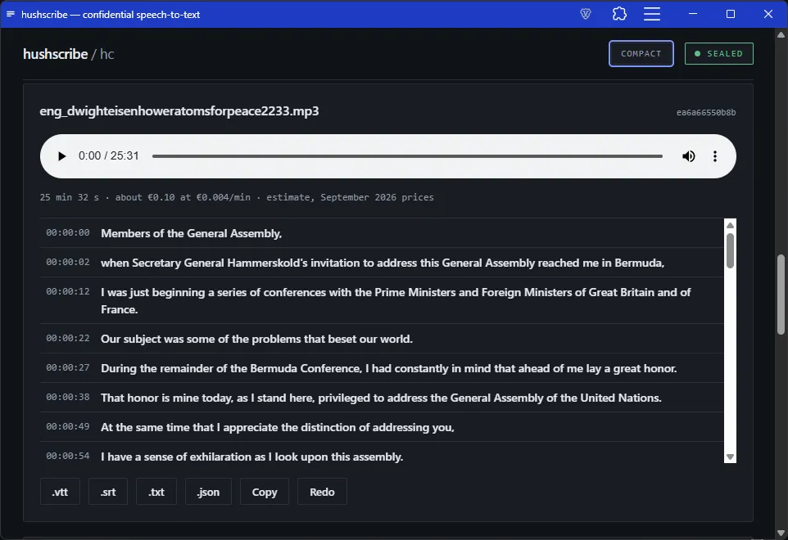Jump to timestamp 00:00:49
The image size is (788, 540).
(x=68, y=426)
